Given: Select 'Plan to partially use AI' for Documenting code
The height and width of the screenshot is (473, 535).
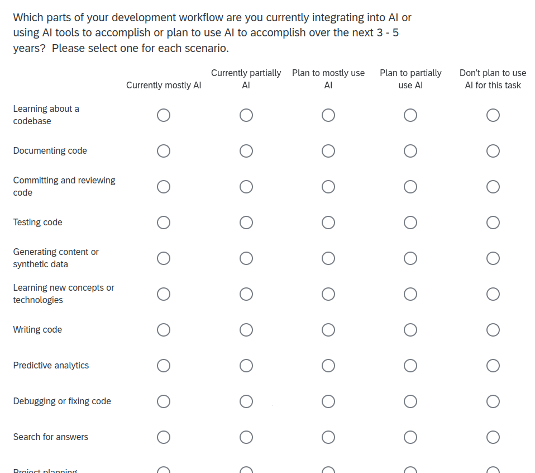Looking at the screenshot, I should (410, 151).
